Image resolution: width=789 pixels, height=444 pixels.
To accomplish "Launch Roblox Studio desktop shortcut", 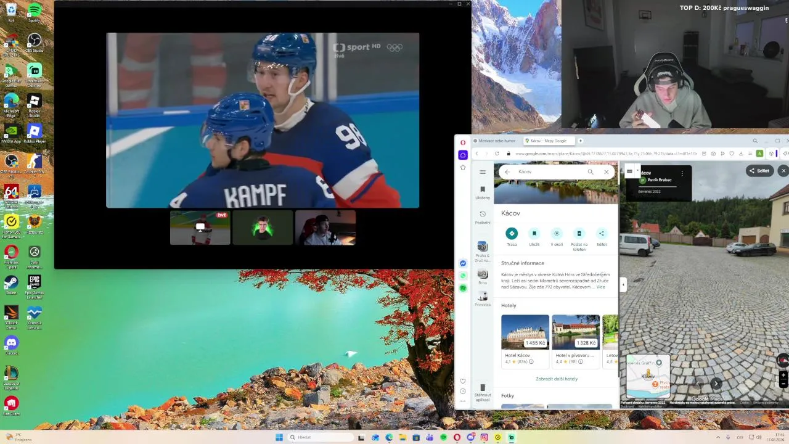I will pos(35,104).
